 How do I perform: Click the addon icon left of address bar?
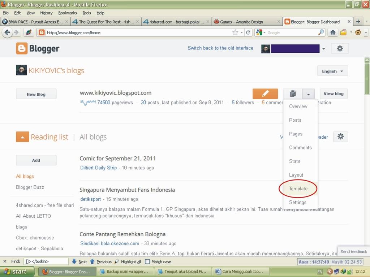tap(29, 33)
